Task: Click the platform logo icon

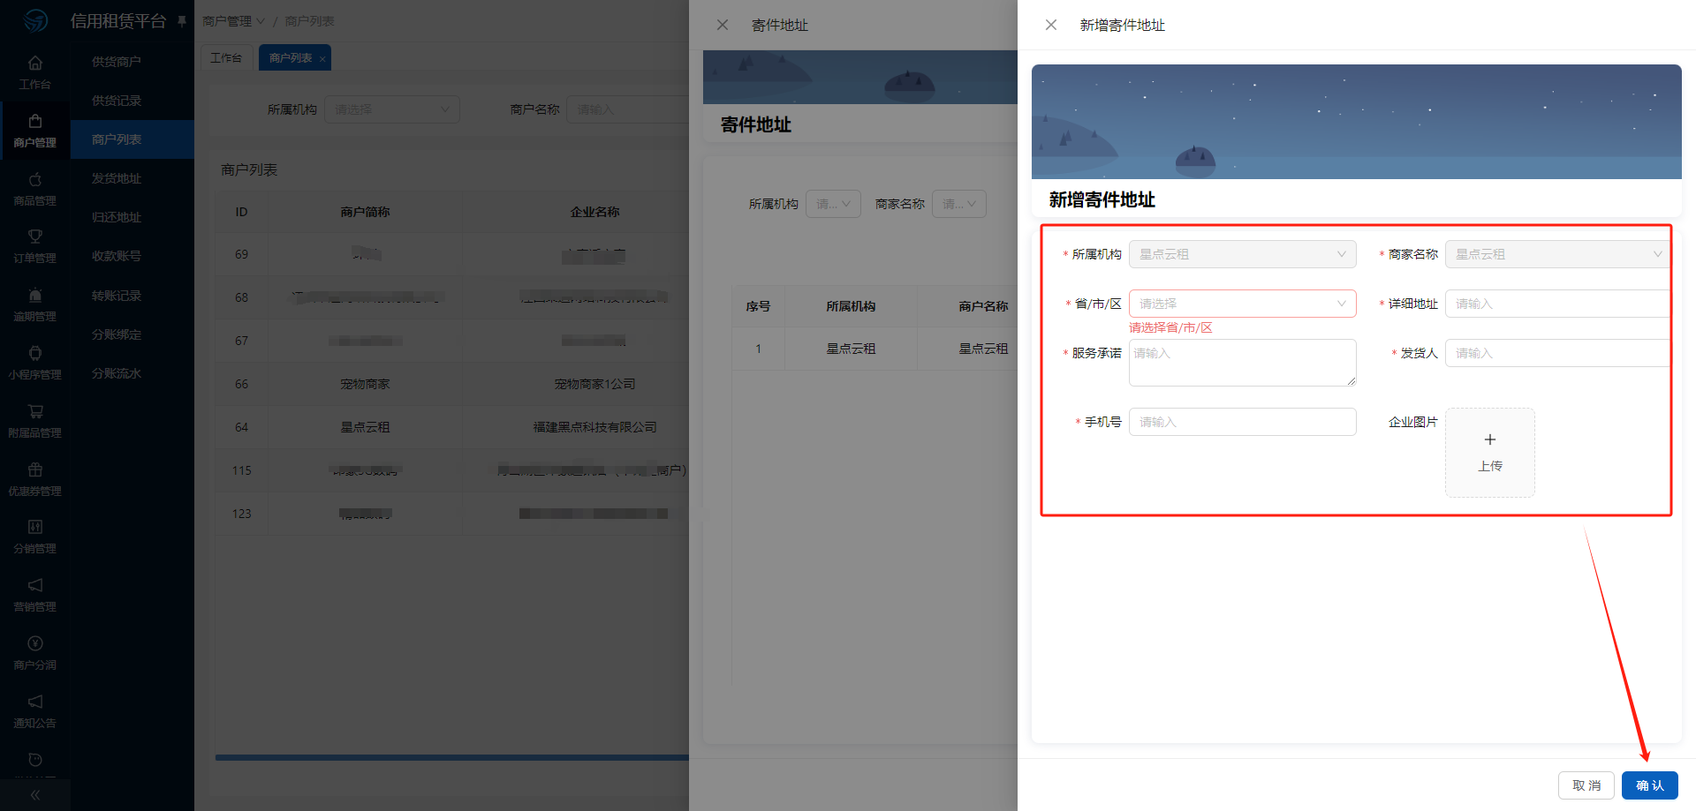Action: [35, 20]
